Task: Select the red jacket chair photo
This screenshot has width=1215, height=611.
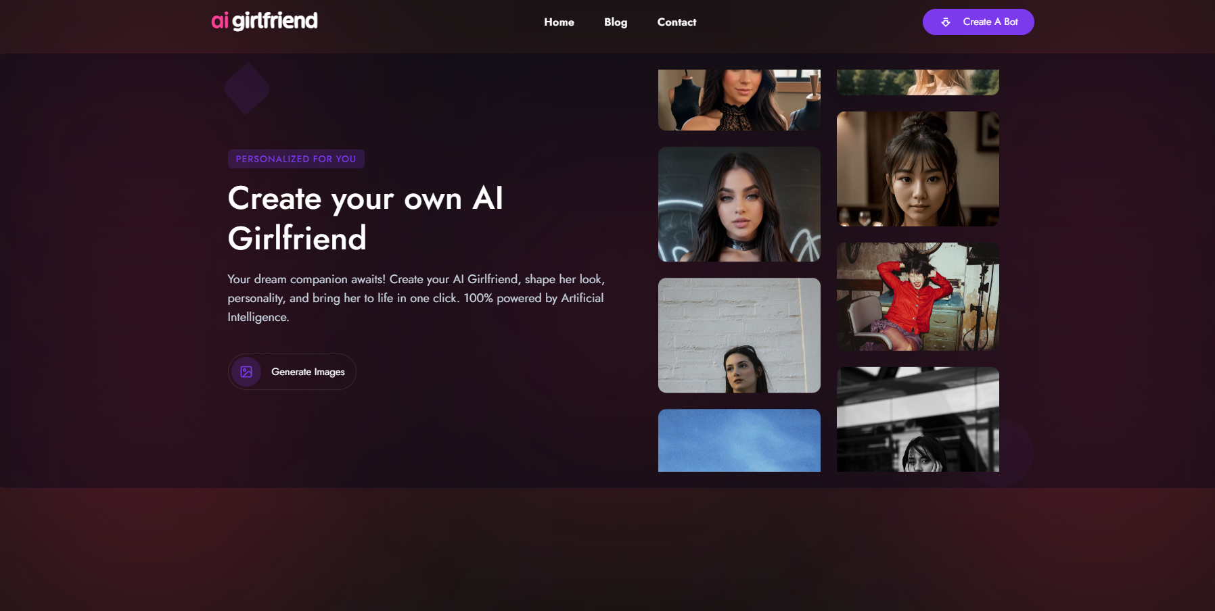Action: point(917,296)
